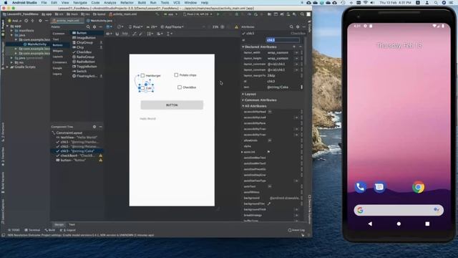Click the BUTTON widget on design canvas

(172, 105)
